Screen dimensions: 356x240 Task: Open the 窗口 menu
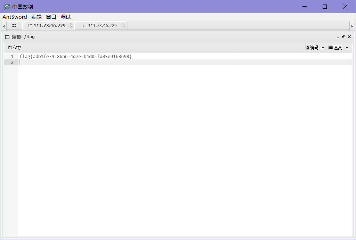pyautogui.click(x=51, y=17)
